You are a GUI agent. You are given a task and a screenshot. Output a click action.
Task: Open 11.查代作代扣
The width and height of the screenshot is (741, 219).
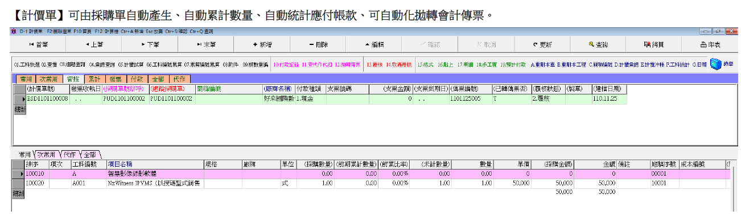(x=318, y=65)
